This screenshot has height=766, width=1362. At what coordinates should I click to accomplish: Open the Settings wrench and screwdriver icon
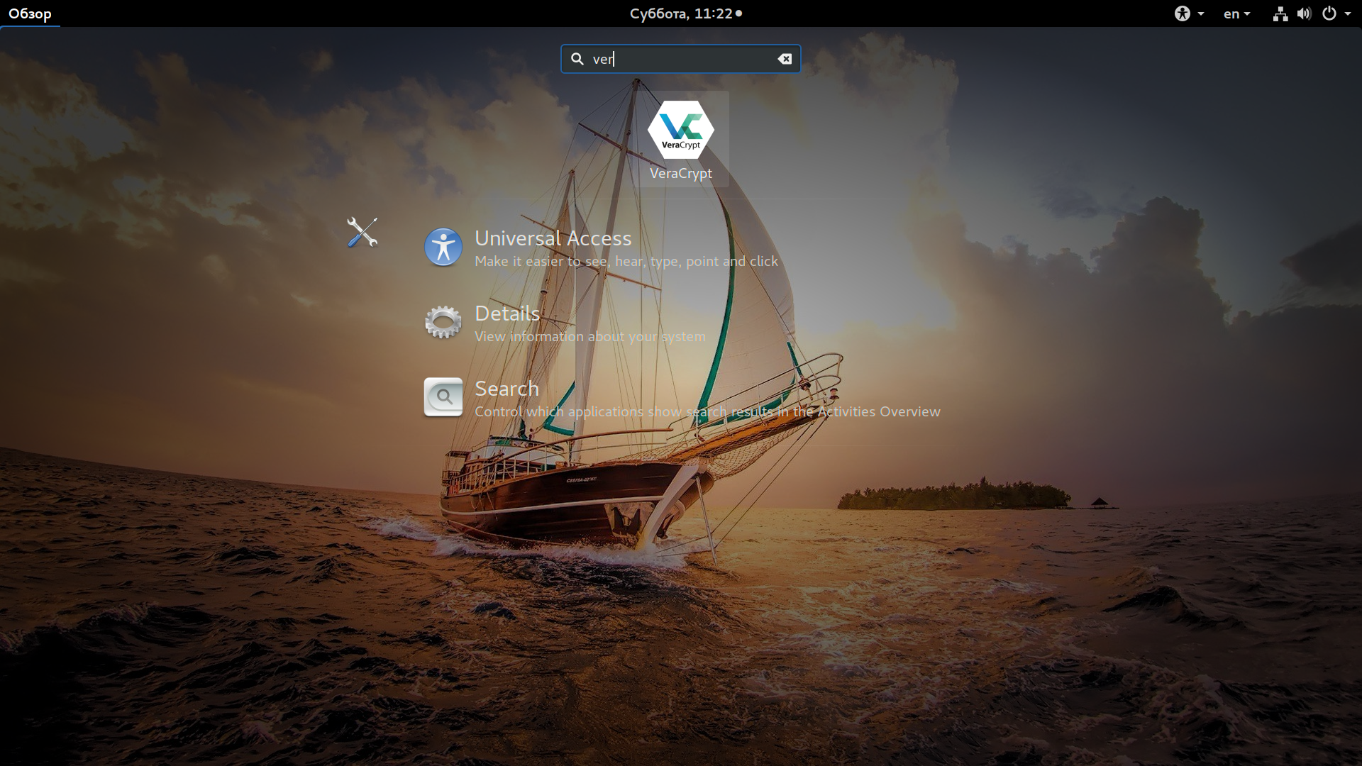click(362, 233)
